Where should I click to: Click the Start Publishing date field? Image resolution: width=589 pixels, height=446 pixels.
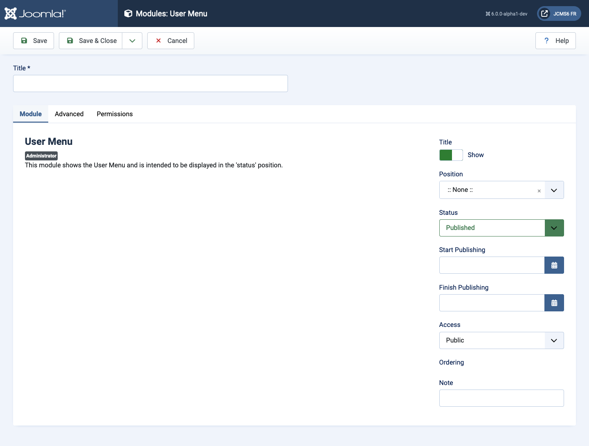(492, 265)
